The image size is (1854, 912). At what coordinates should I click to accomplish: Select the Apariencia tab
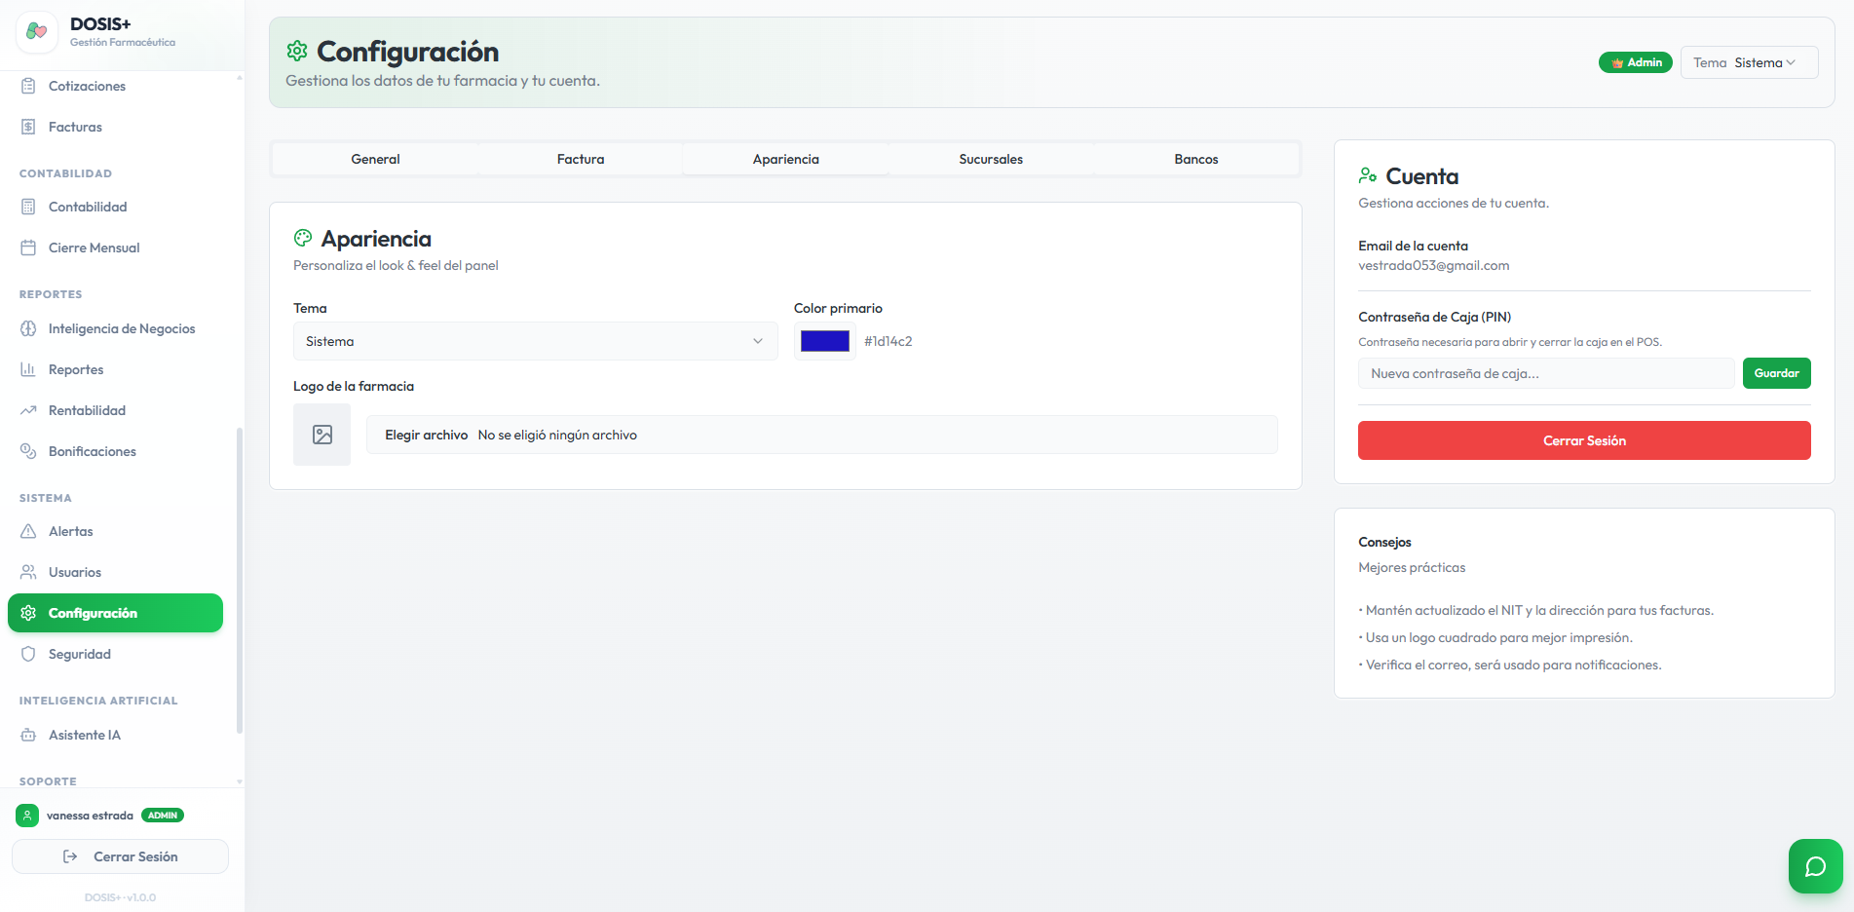[x=785, y=159]
